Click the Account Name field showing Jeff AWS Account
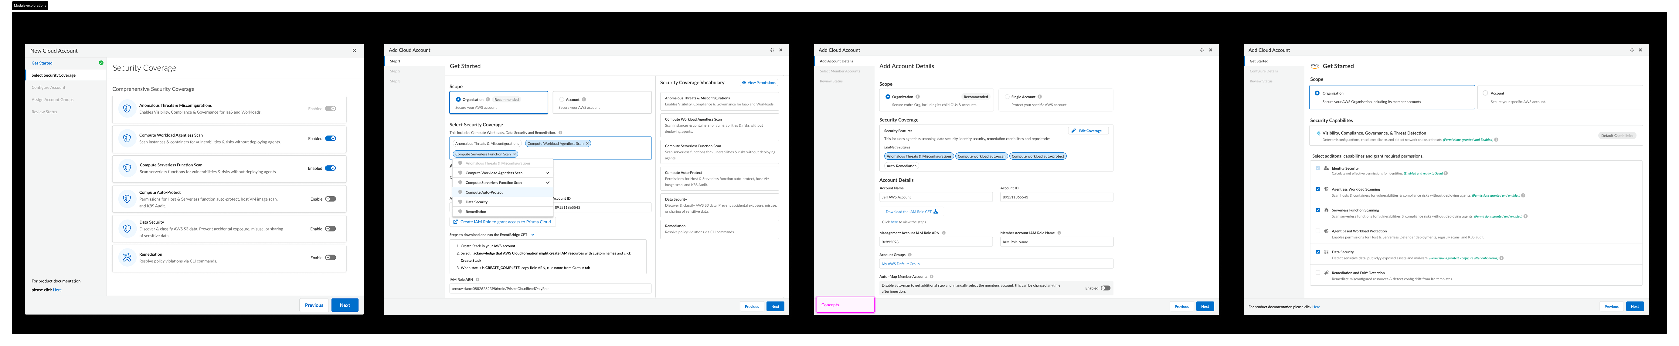Image resolution: width=1679 pixels, height=346 pixels. tap(936, 197)
